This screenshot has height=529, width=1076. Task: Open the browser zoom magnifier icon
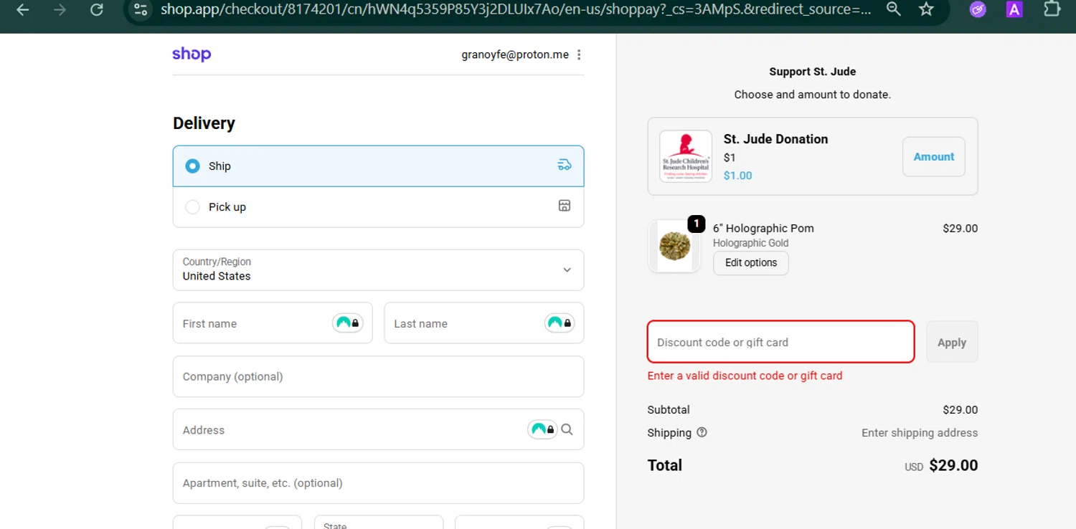click(x=893, y=9)
